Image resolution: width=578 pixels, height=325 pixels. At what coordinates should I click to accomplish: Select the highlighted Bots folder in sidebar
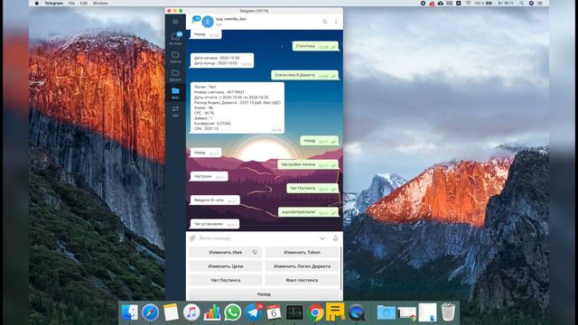tap(175, 93)
